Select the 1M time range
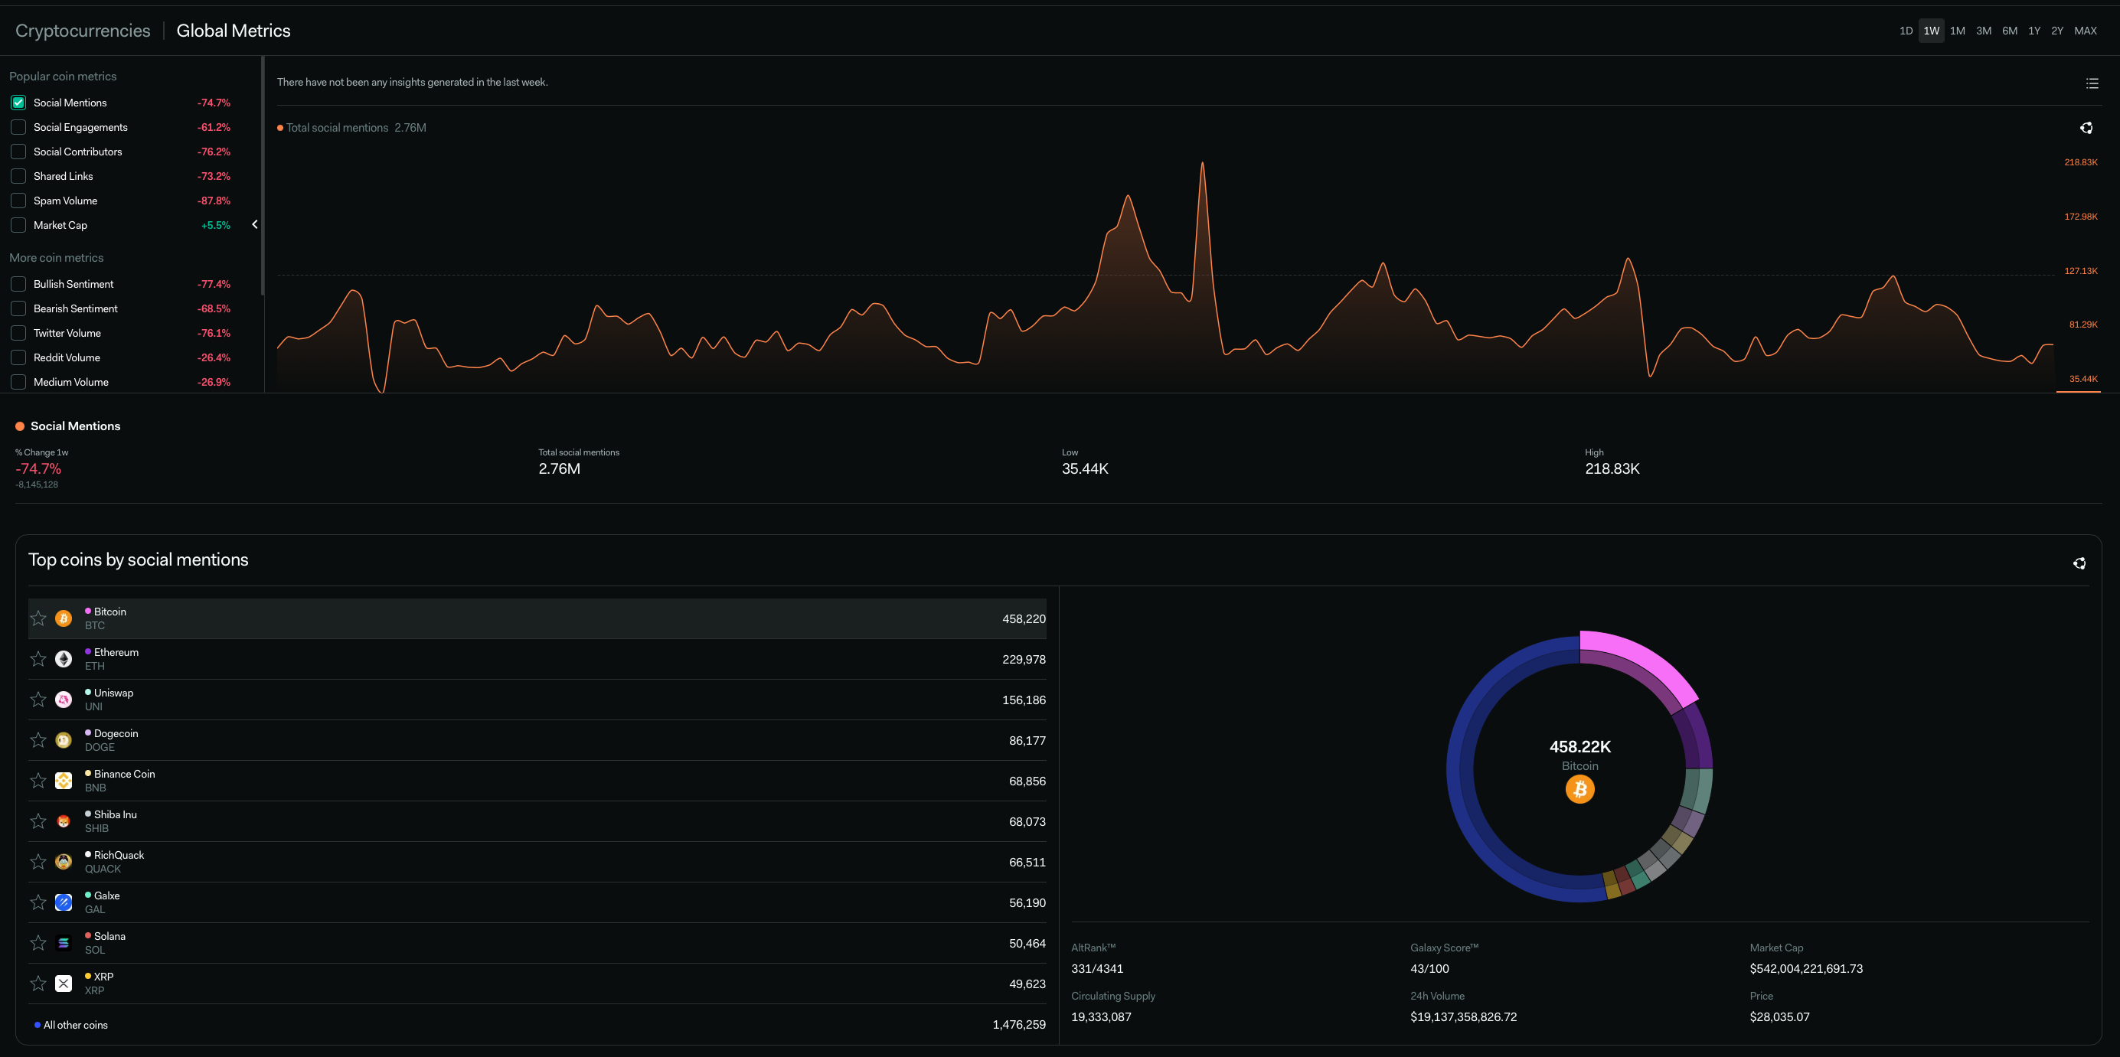The image size is (2120, 1057). click(x=1957, y=31)
